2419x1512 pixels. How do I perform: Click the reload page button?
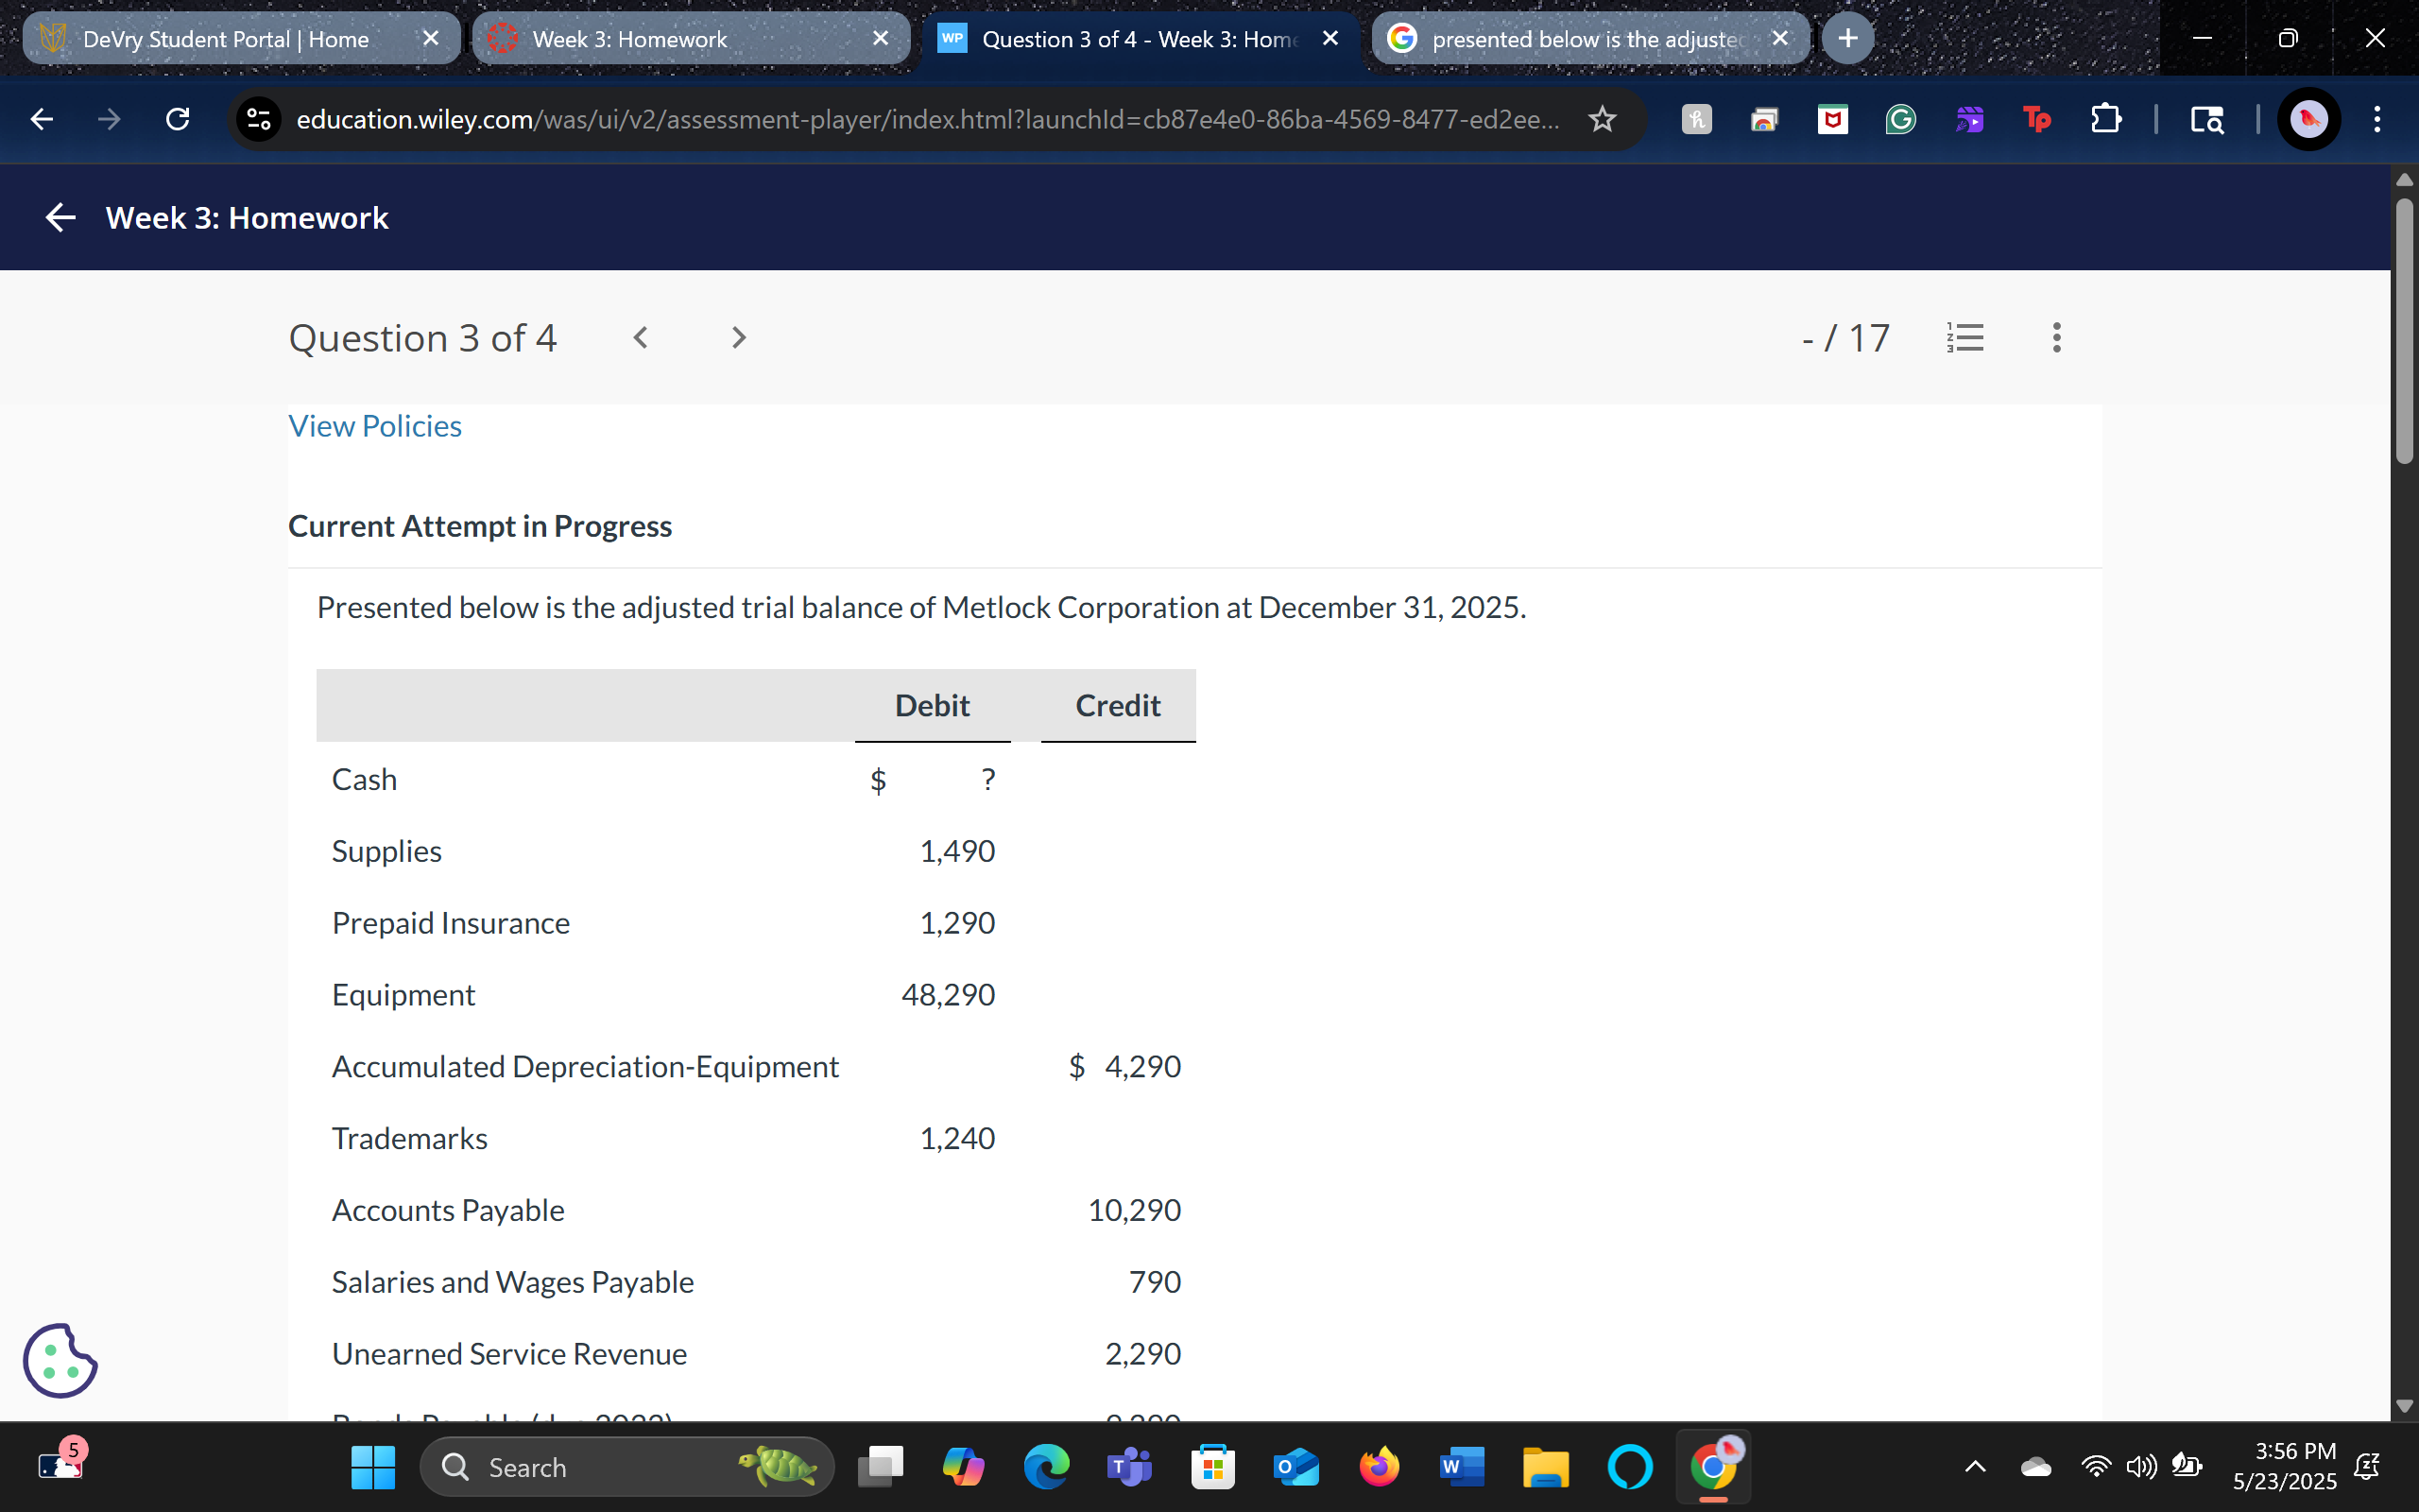click(x=177, y=119)
